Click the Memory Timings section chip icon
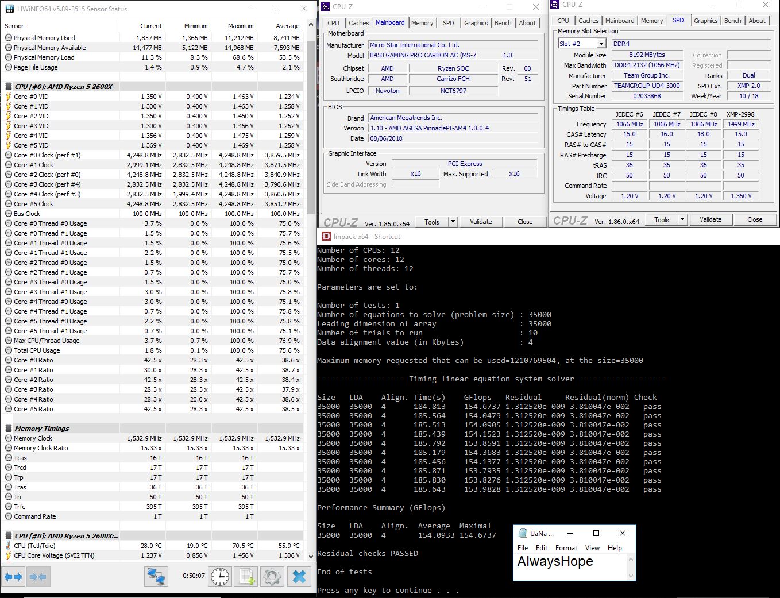This screenshot has height=598, width=780. tap(9, 429)
